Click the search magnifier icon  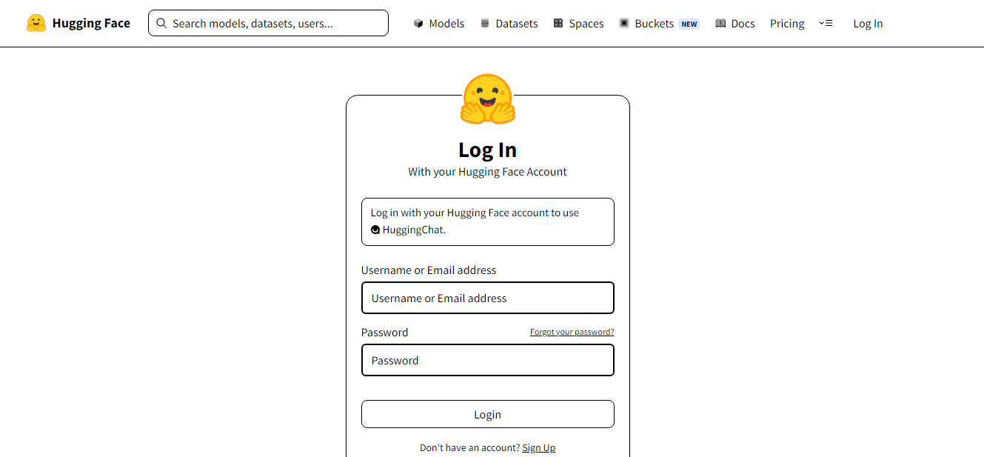[161, 23]
